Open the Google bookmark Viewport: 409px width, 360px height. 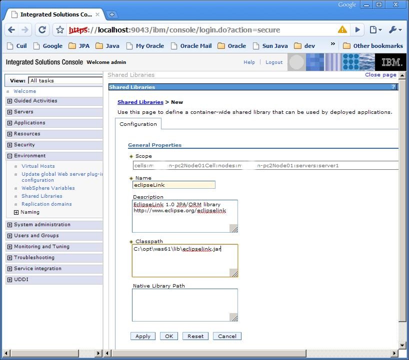point(48,46)
